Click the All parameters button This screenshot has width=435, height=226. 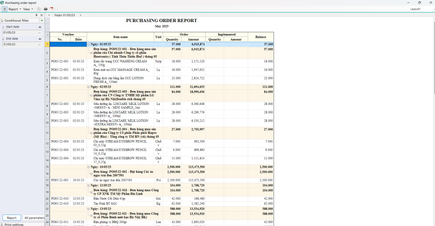point(34,218)
